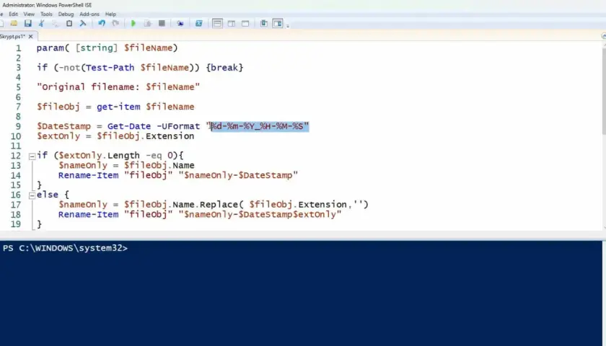Image resolution: width=606 pixels, height=346 pixels.
Task: Click '$fileObj.Name' on line 13
Action: point(159,165)
